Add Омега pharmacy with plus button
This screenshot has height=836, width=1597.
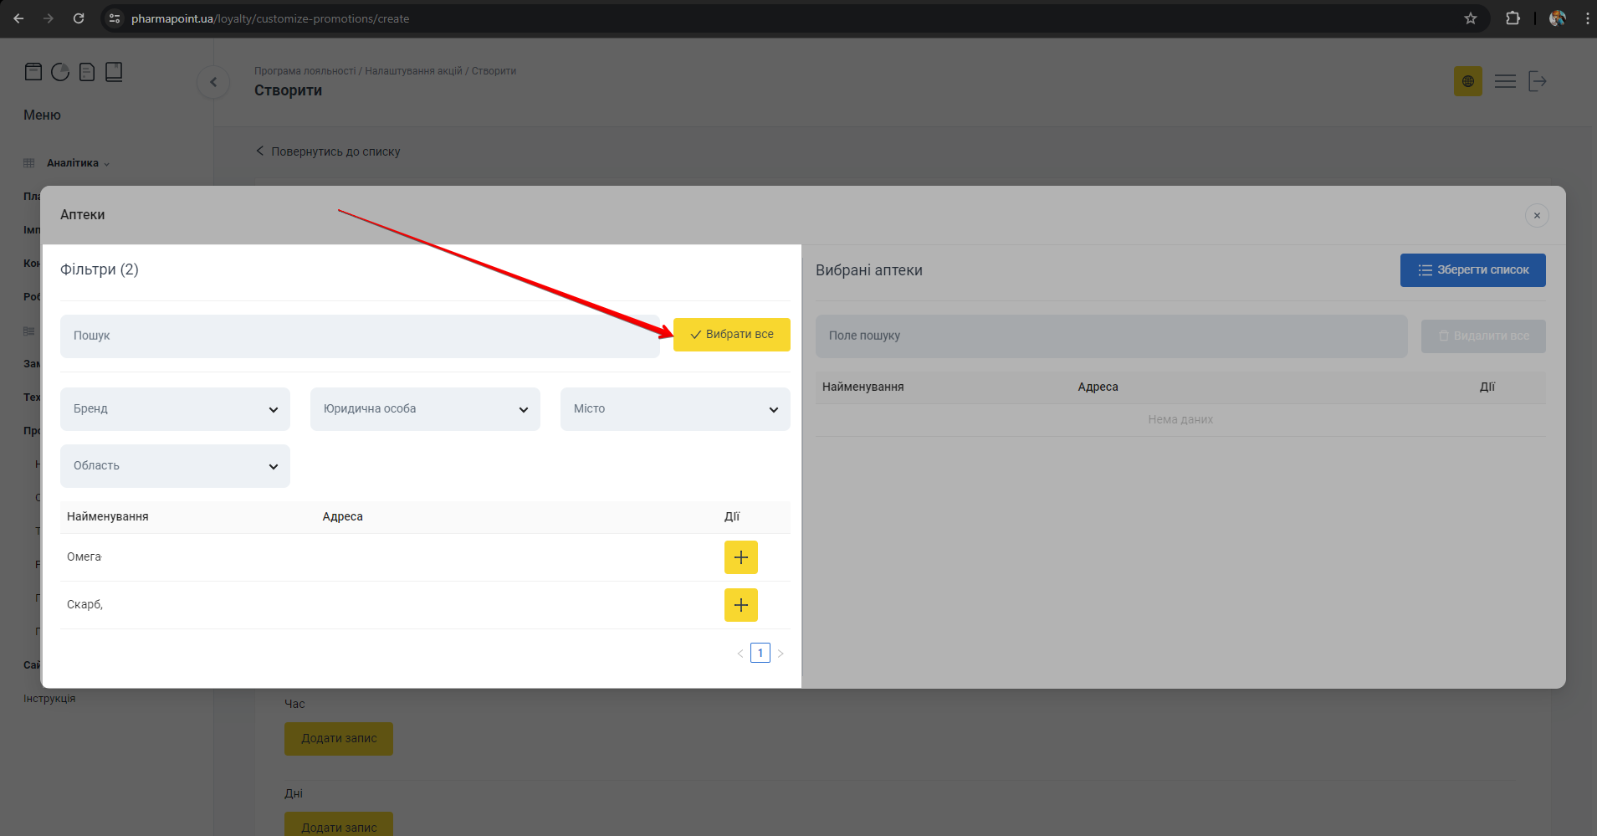pos(740,557)
